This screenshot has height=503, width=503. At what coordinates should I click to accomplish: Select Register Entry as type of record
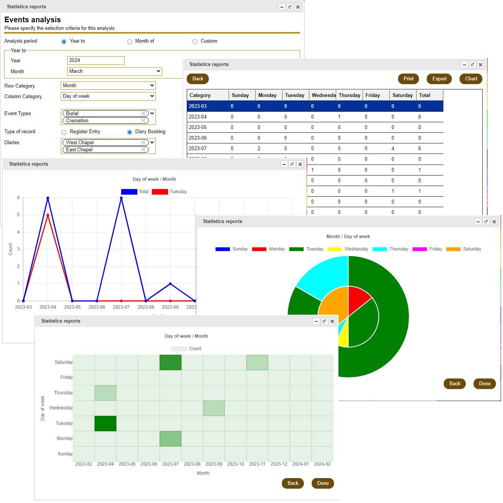(64, 132)
